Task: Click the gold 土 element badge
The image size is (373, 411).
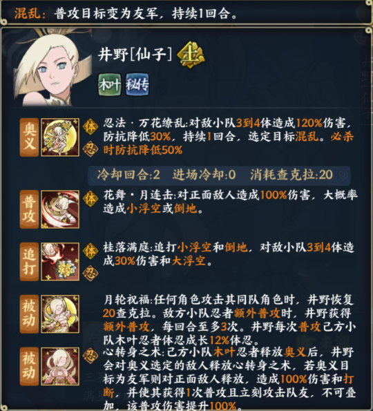Action: coord(191,55)
